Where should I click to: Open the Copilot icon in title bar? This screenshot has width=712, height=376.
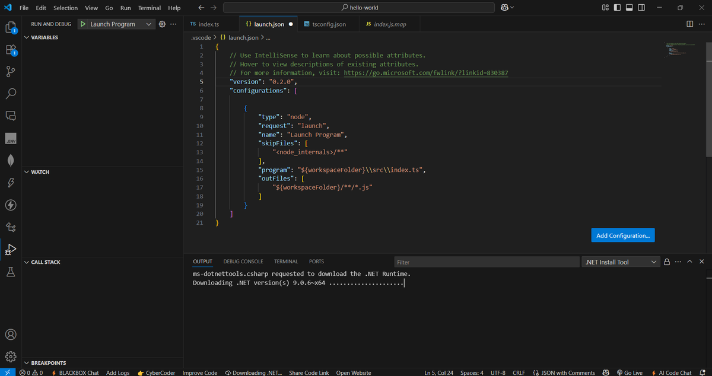click(504, 8)
